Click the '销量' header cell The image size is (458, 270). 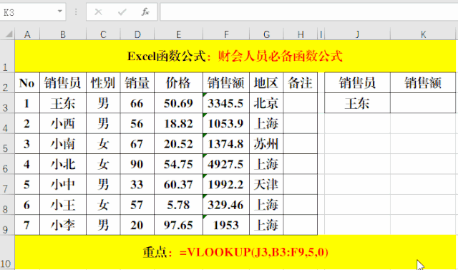pyautogui.click(x=137, y=82)
